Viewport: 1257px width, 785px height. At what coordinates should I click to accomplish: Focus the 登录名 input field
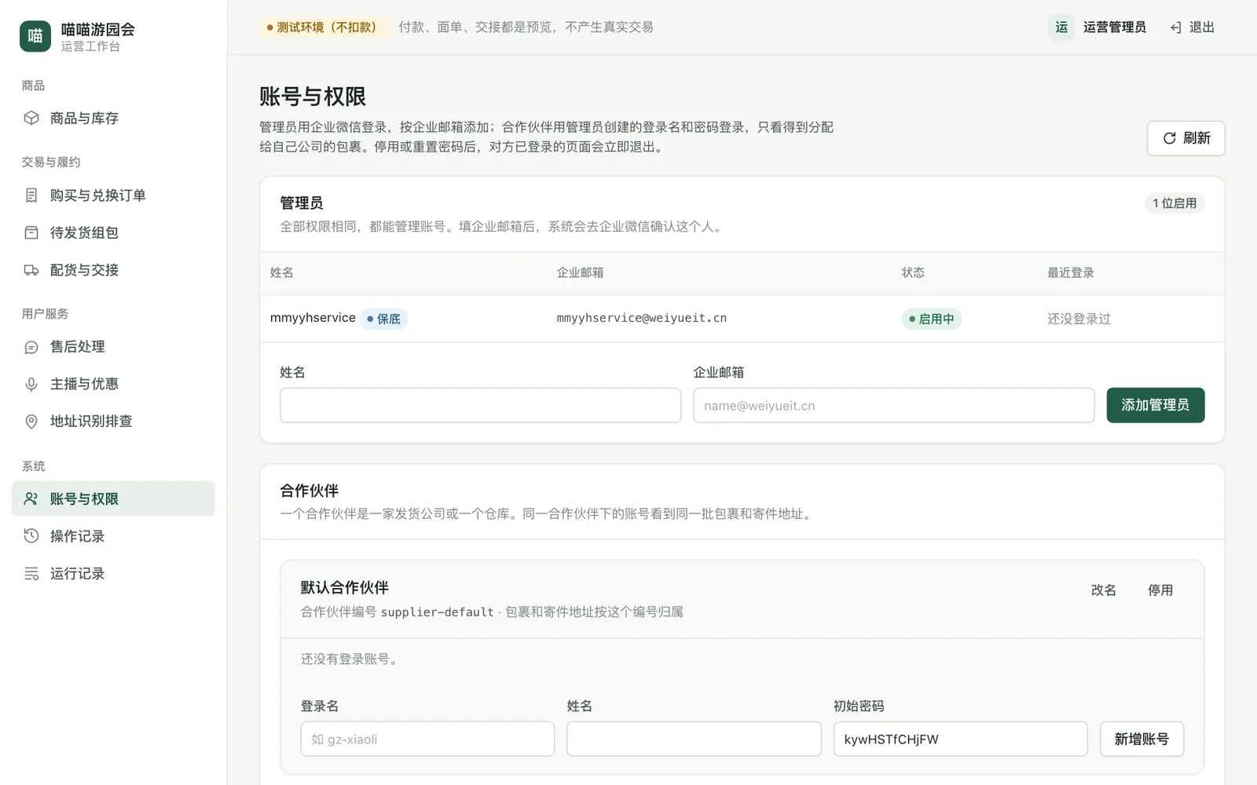[427, 739]
